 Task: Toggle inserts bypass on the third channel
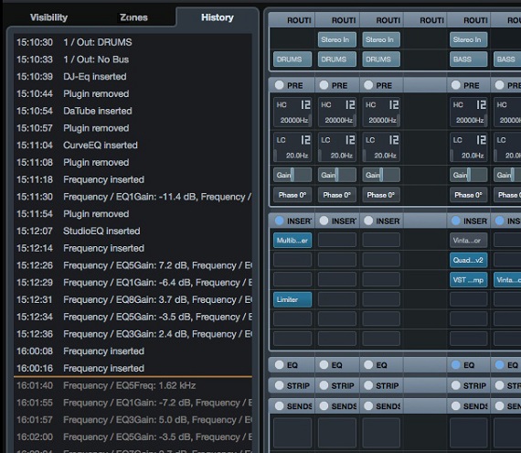(368, 221)
